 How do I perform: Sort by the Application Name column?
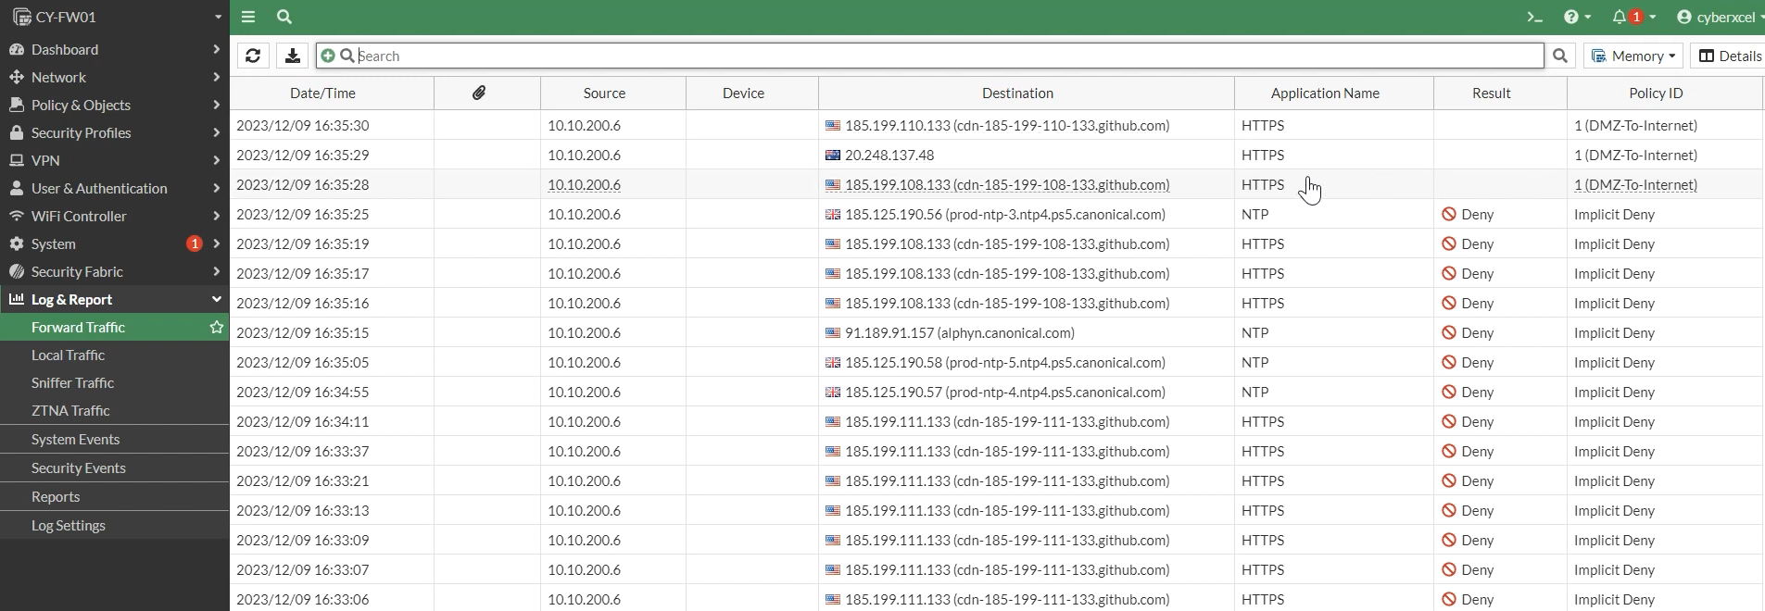(x=1325, y=93)
